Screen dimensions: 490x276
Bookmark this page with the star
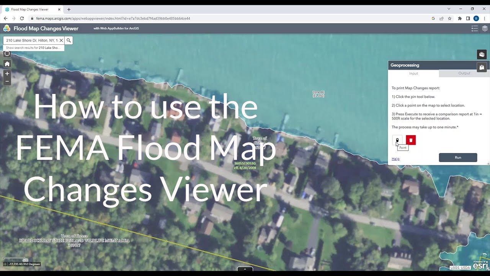[x=450, y=18]
